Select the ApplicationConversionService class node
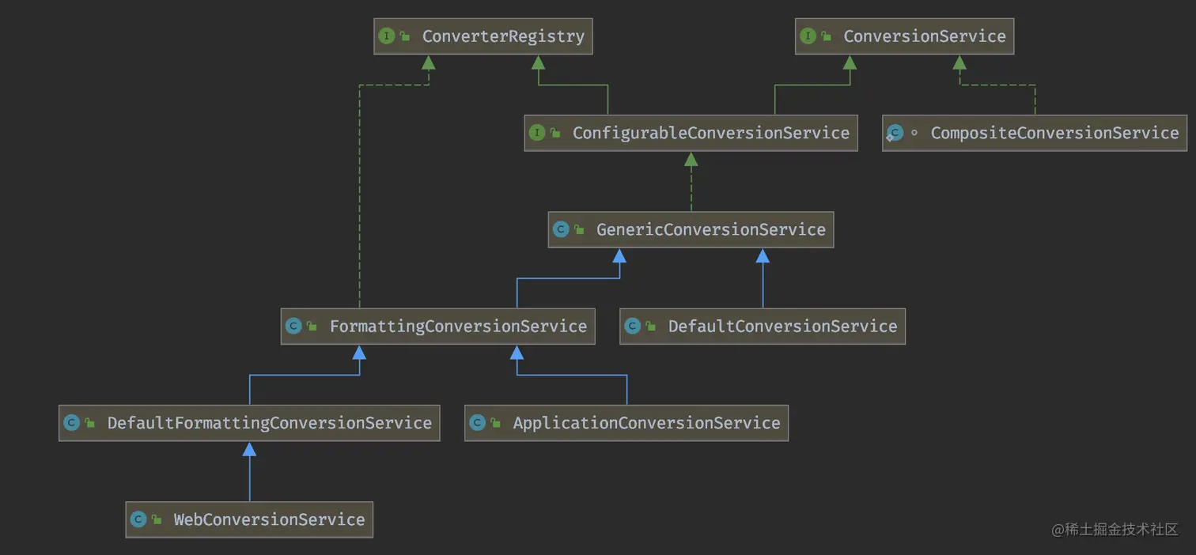The height and width of the screenshot is (555, 1196). coord(626,423)
